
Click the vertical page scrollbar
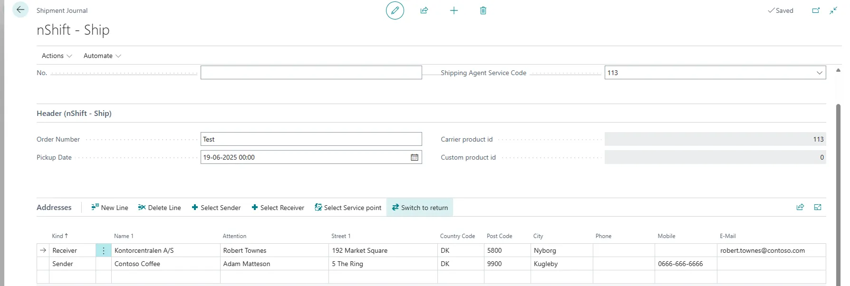click(838, 190)
